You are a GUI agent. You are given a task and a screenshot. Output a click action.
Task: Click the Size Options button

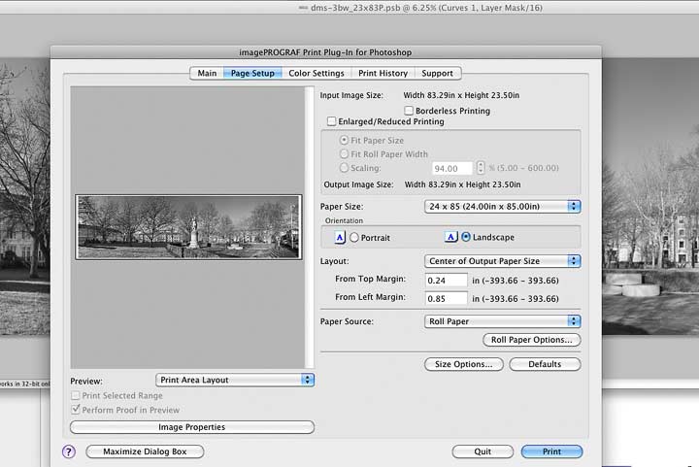464,364
